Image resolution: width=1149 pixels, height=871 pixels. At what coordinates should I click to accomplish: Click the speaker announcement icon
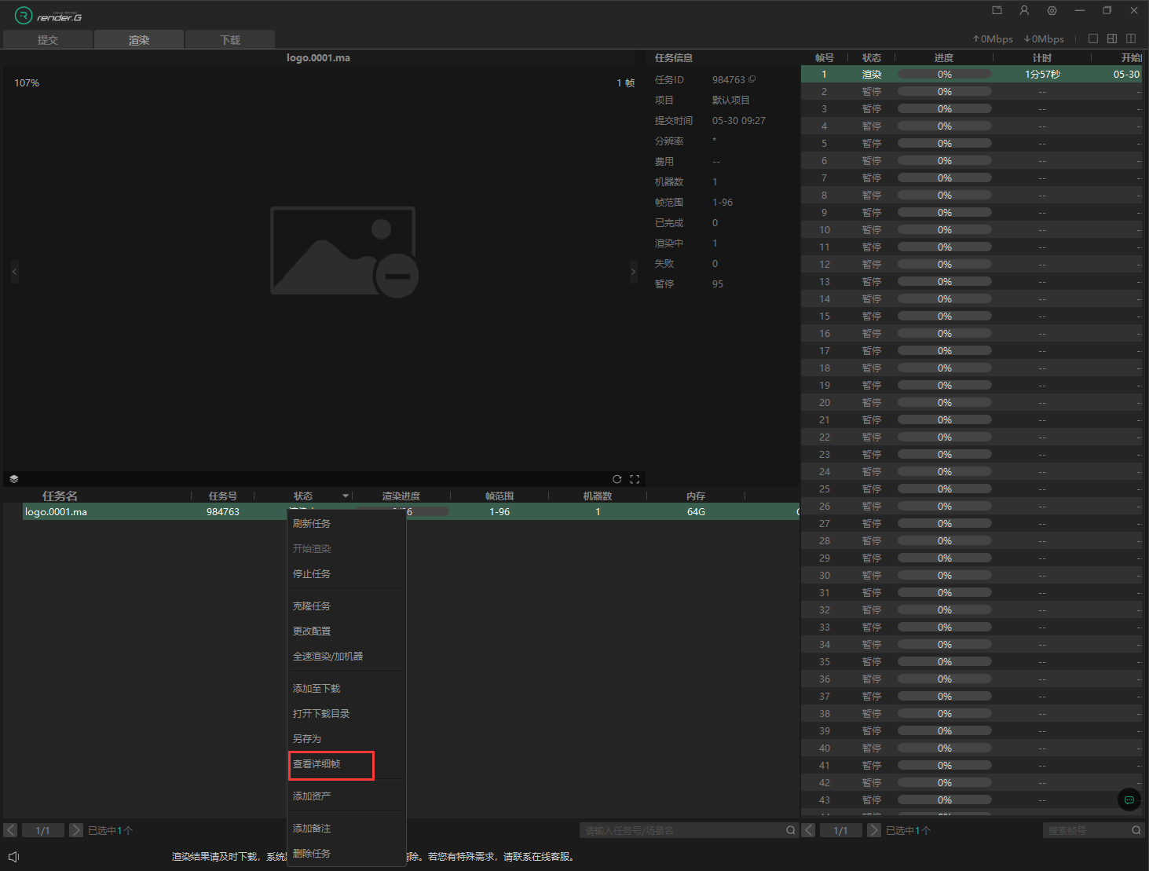(x=13, y=856)
